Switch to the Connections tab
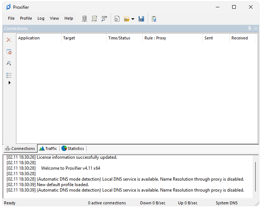Image resolution: width=262 pixels, height=208 pixels. coord(20,149)
